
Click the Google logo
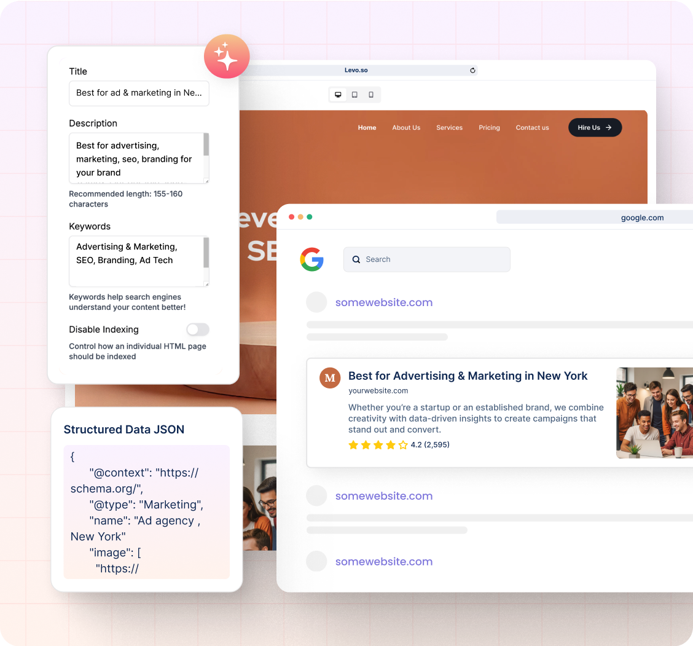tap(312, 259)
